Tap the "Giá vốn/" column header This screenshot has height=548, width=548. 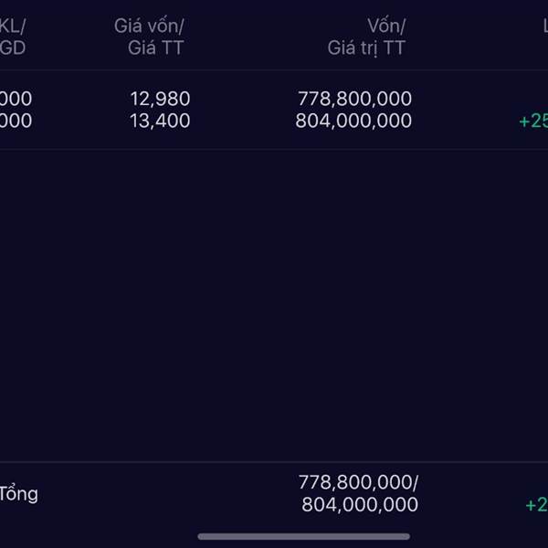pos(149,26)
